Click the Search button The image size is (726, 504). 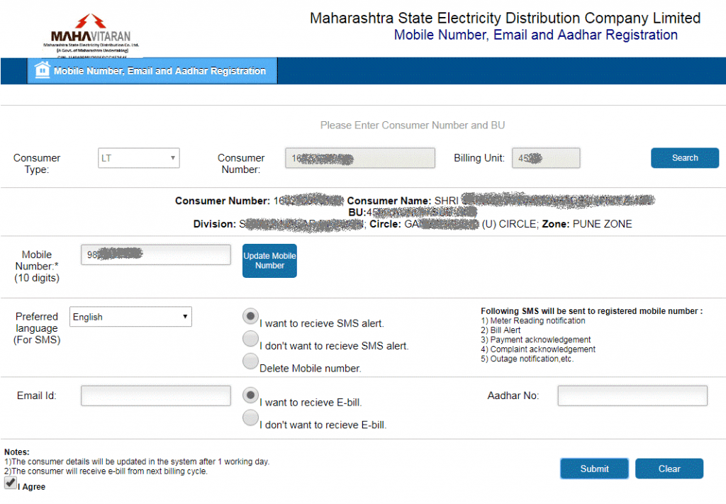coord(685,158)
